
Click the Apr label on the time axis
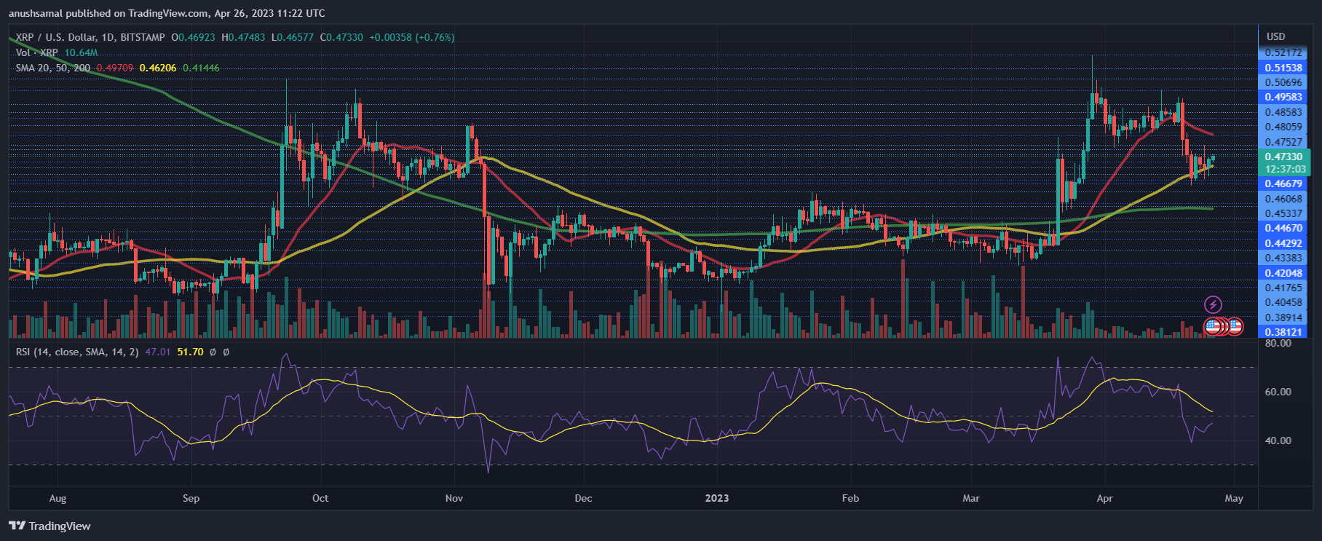point(1104,499)
